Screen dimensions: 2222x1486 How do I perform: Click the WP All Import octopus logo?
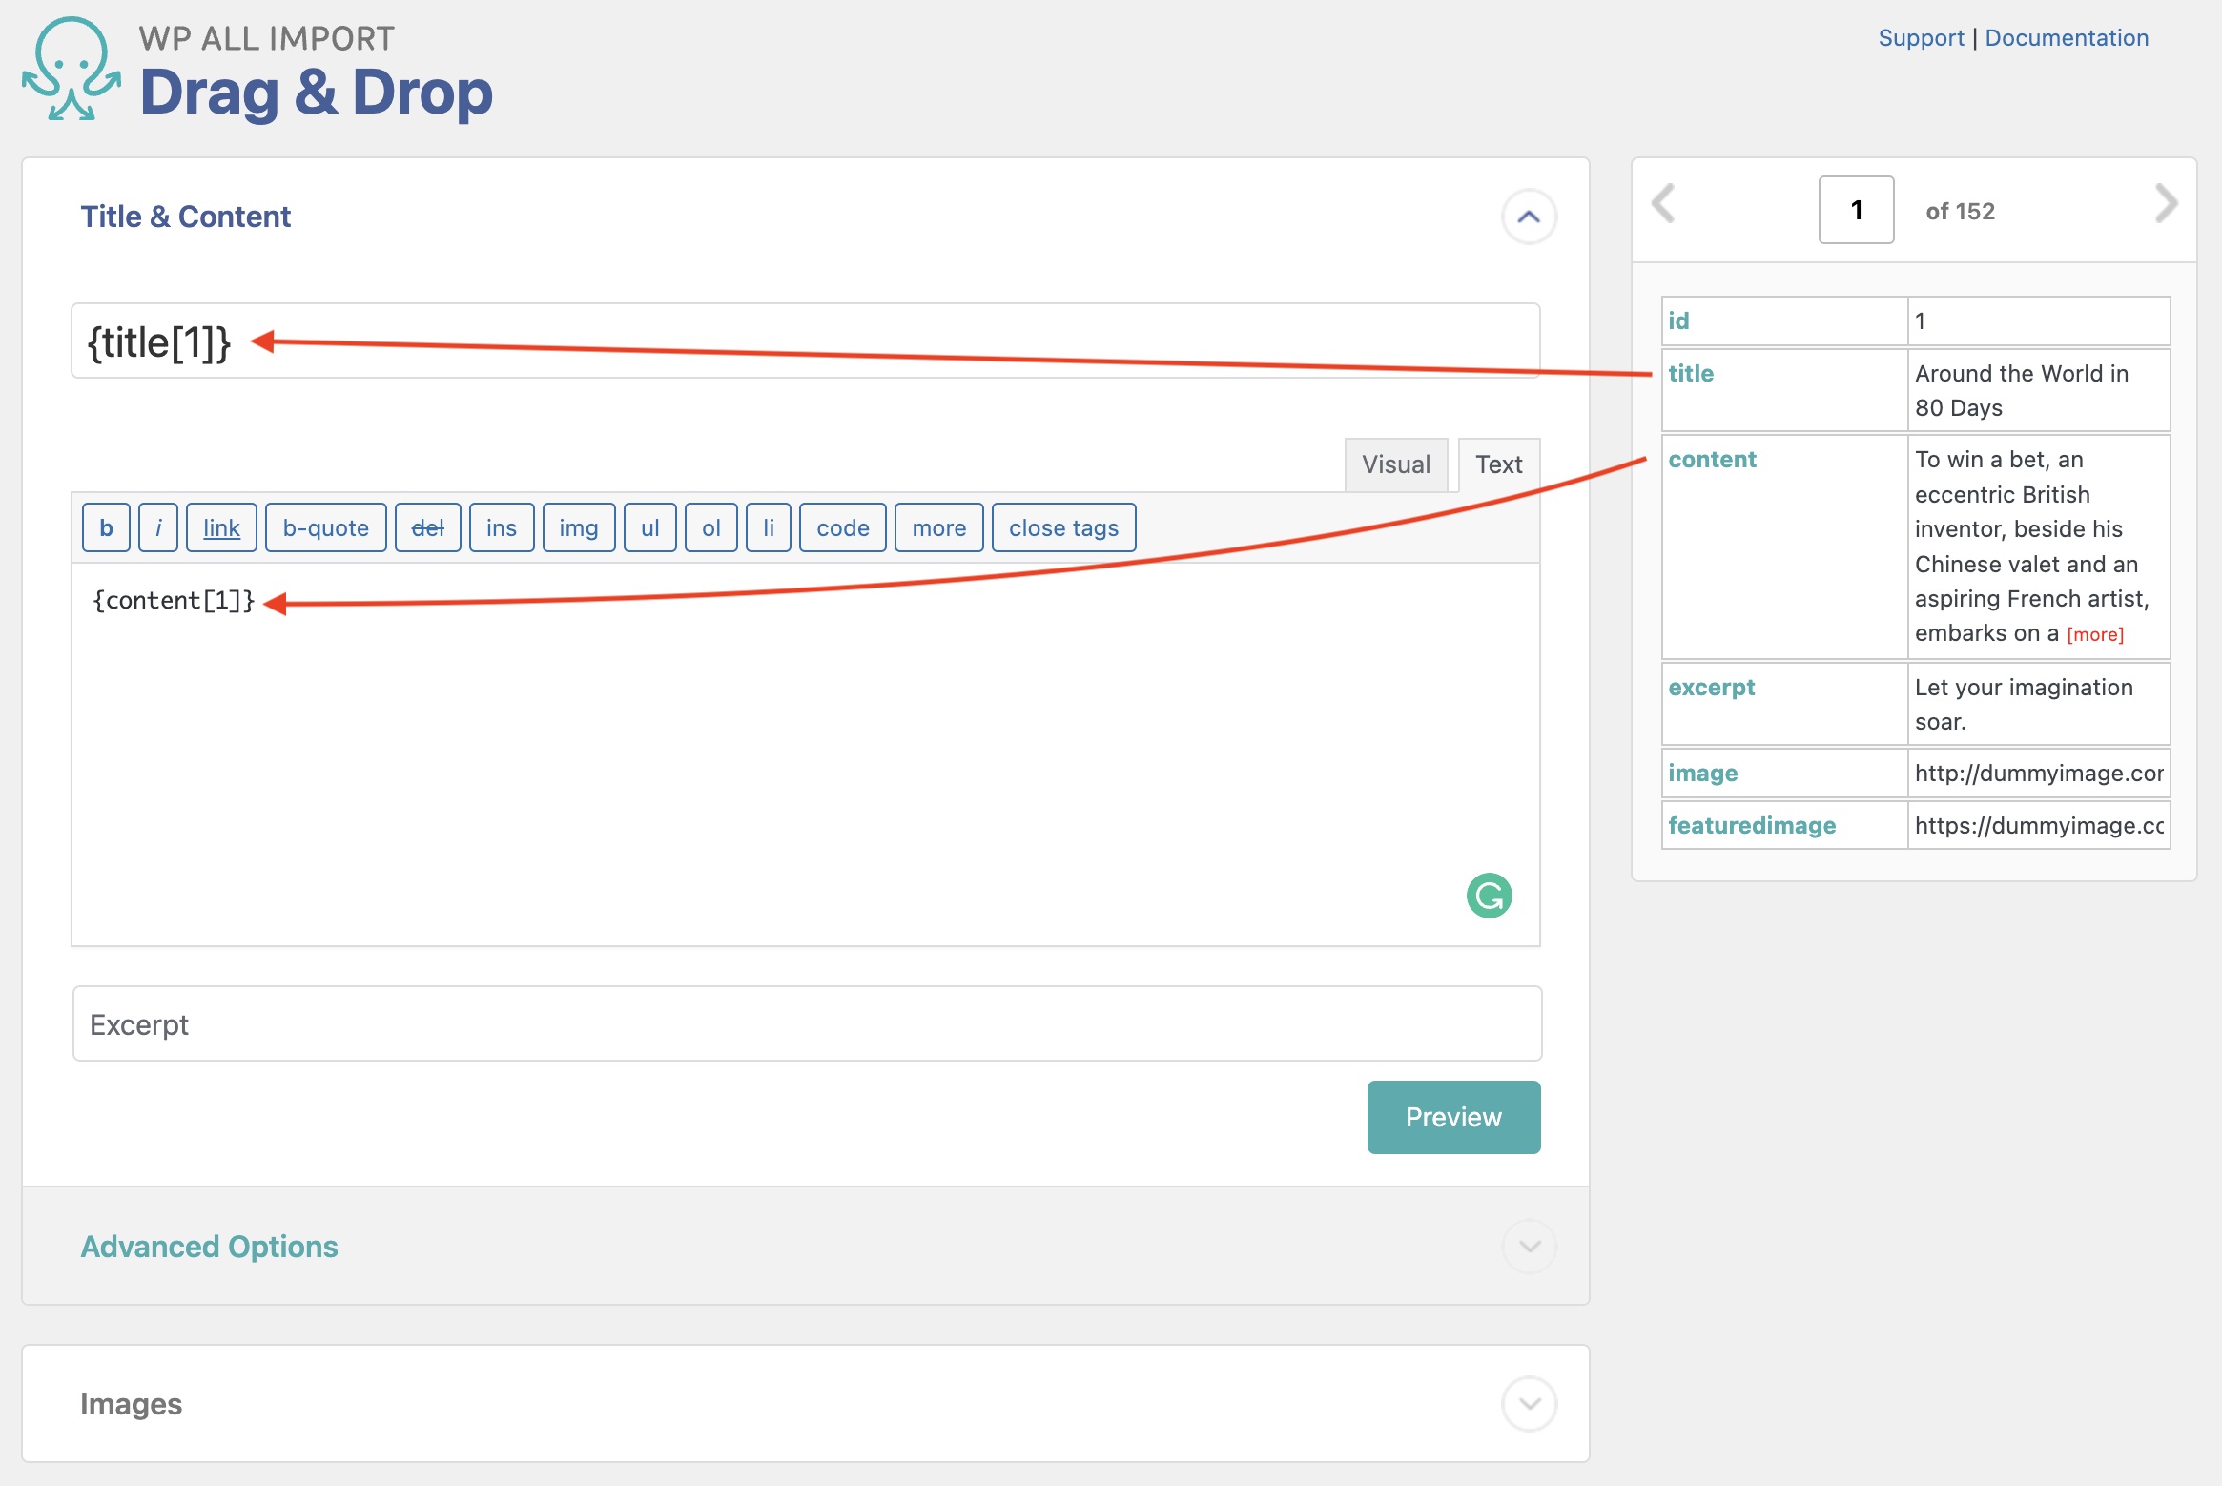[x=72, y=69]
